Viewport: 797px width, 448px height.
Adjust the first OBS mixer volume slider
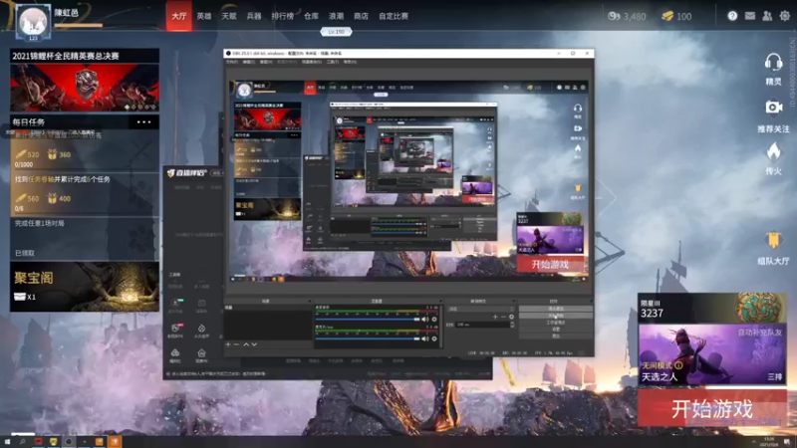pyautogui.click(x=367, y=320)
